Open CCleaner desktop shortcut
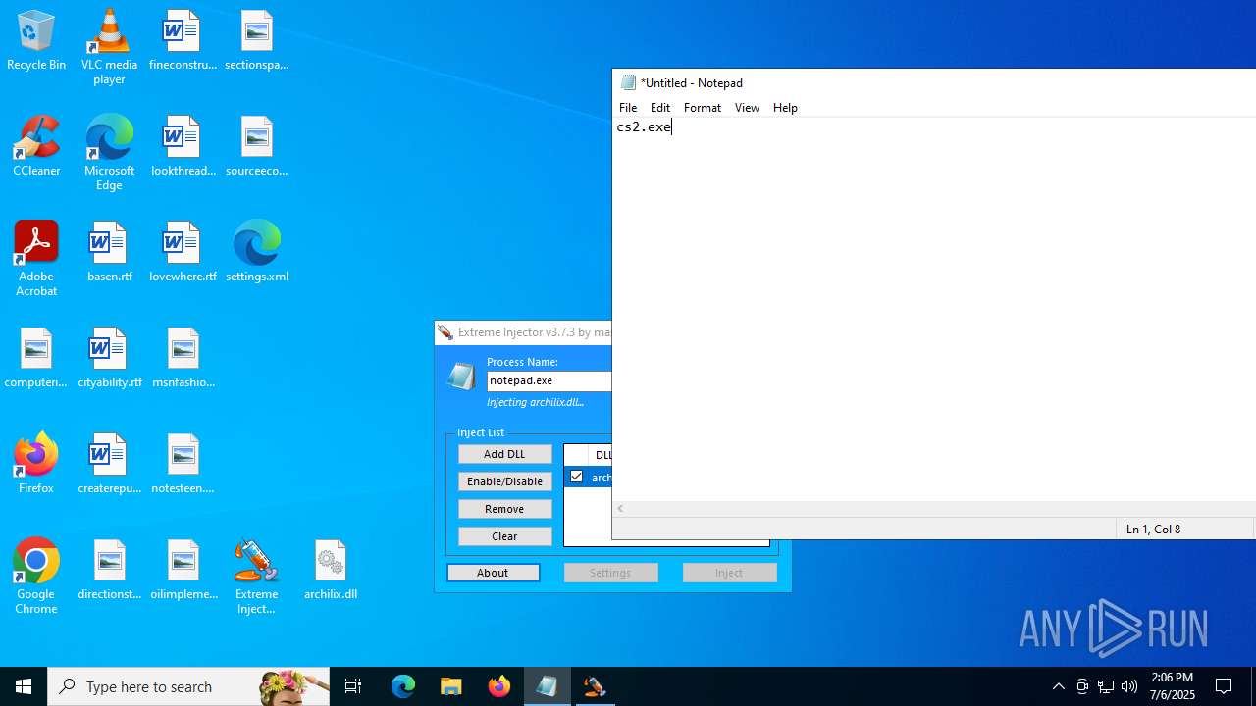The height and width of the screenshot is (706, 1256). coord(36,147)
